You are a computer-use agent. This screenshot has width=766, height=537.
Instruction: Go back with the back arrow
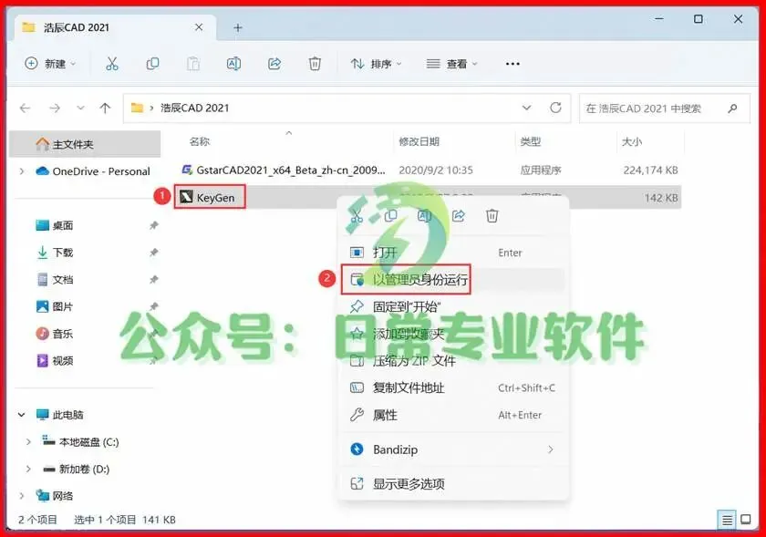tap(25, 108)
